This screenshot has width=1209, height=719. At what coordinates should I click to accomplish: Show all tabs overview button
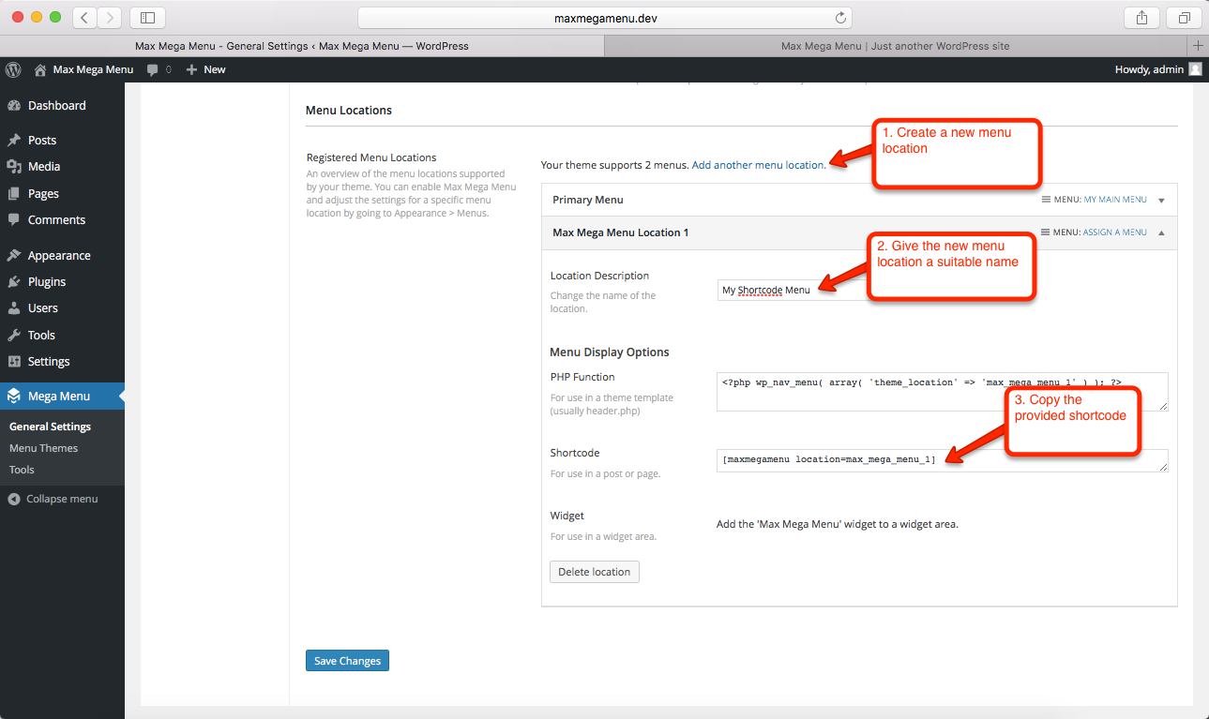1185,18
